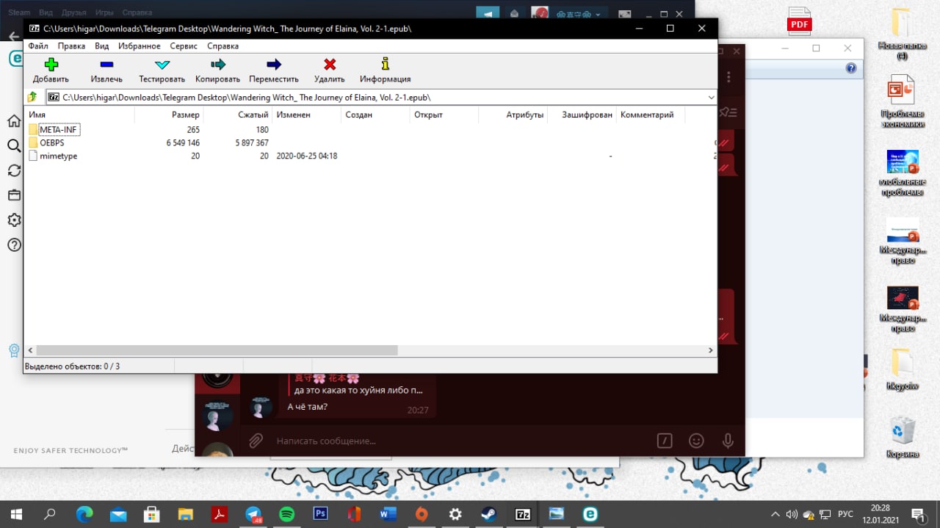
Task: Open the Steam menu in the Steam window
Action: [19, 12]
